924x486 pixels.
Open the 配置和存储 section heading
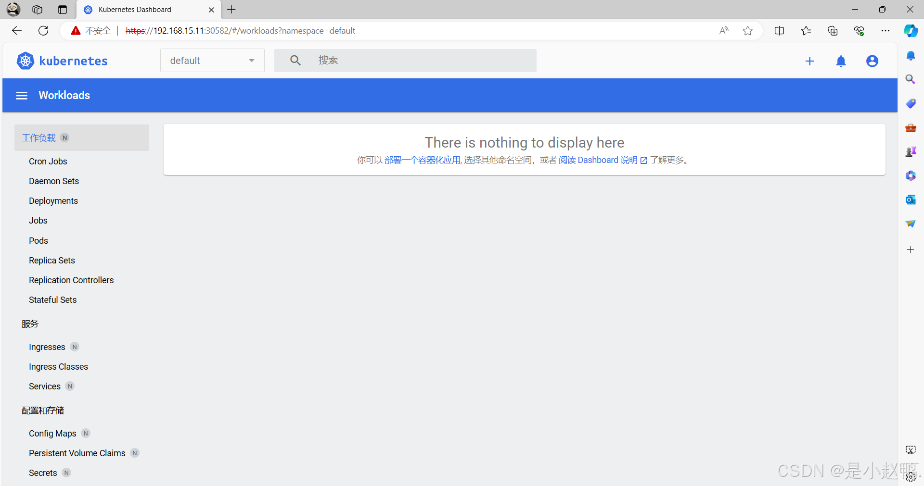[x=43, y=411]
